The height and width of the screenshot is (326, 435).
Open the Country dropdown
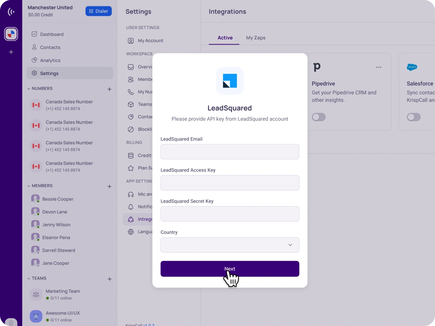(230, 245)
